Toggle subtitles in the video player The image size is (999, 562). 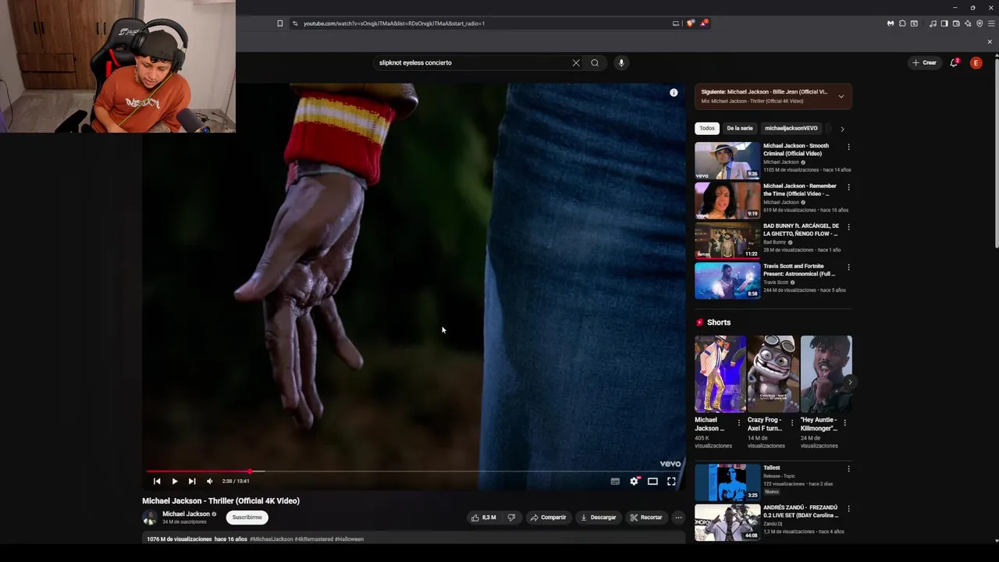coord(615,481)
